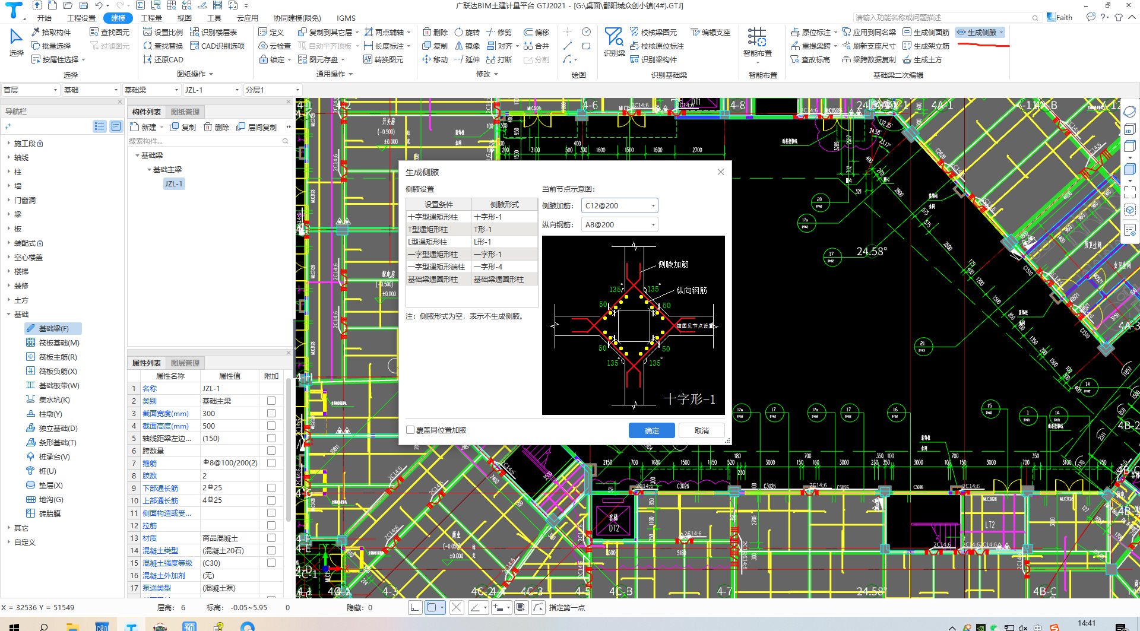This screenshot has height=631, width=1140.
Task: Open the 云检查 cloud check tool
Action: point(274,46)
